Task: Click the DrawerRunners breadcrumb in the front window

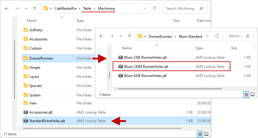Action: click(160, 37)
